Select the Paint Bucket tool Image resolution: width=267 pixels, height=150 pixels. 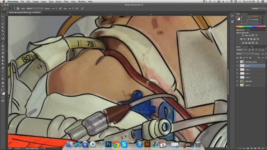pos(3,57)
